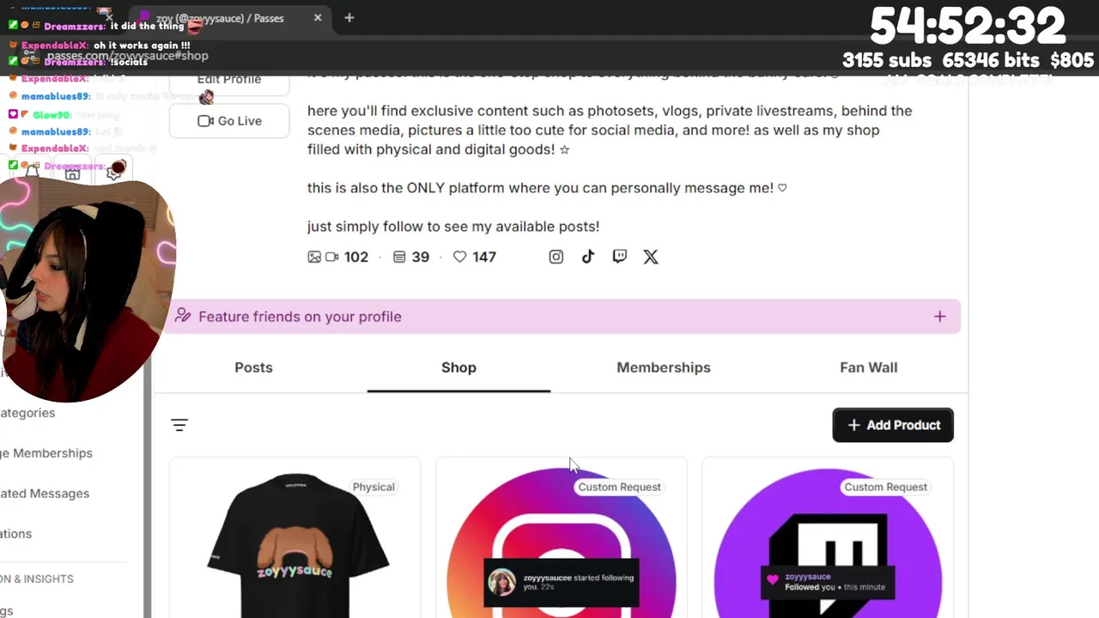
Task: Click the heart likes count icon
Action: coord(460,257)
